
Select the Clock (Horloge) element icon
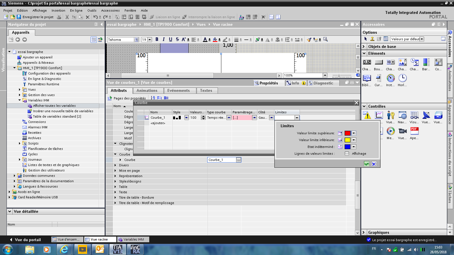point(402,78)
